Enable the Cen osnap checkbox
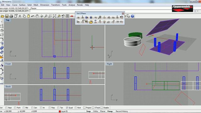This screenshot has height=113, width=201. tap(32, 108)
